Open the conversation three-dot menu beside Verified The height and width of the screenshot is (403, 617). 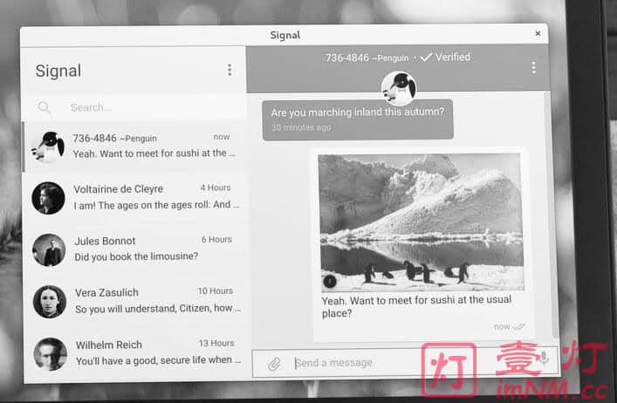(533, 68)
